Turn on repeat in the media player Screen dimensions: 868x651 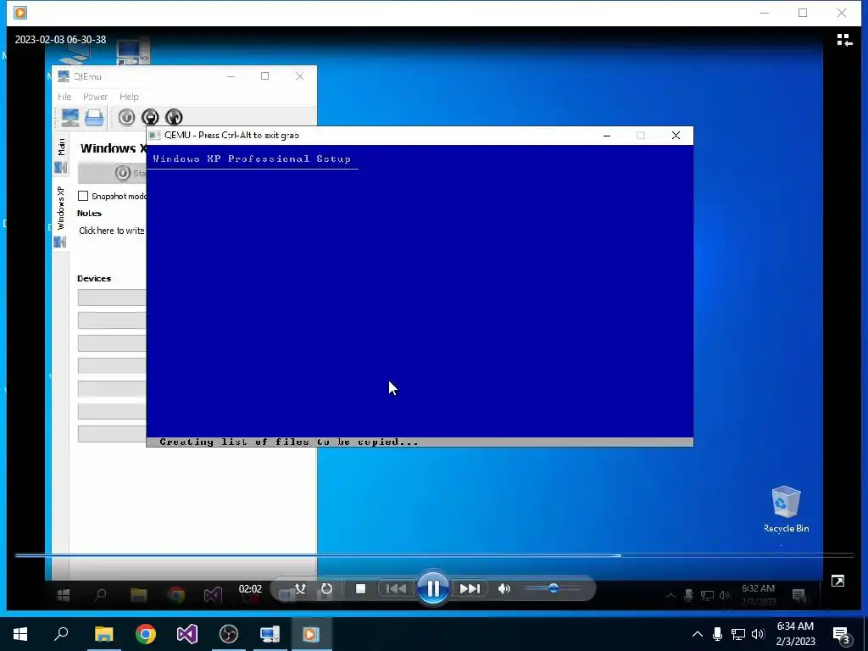326,588
